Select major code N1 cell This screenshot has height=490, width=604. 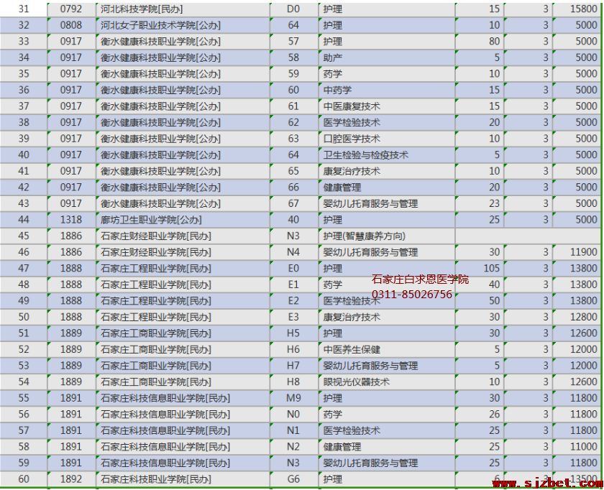[x=294, y=430]
